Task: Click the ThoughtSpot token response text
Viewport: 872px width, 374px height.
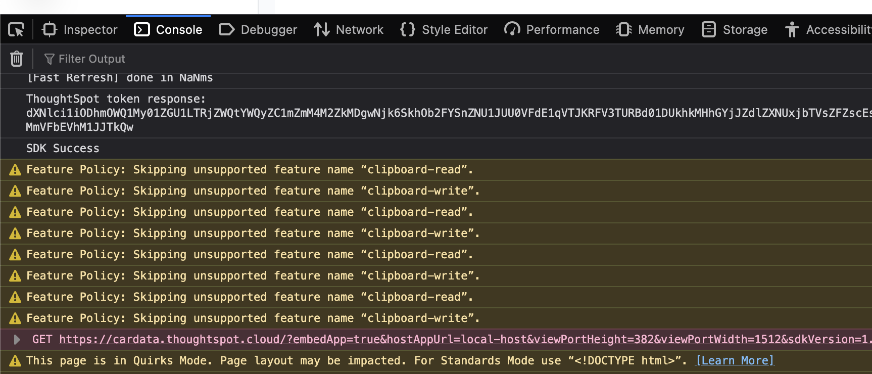Action: (116, 99)
